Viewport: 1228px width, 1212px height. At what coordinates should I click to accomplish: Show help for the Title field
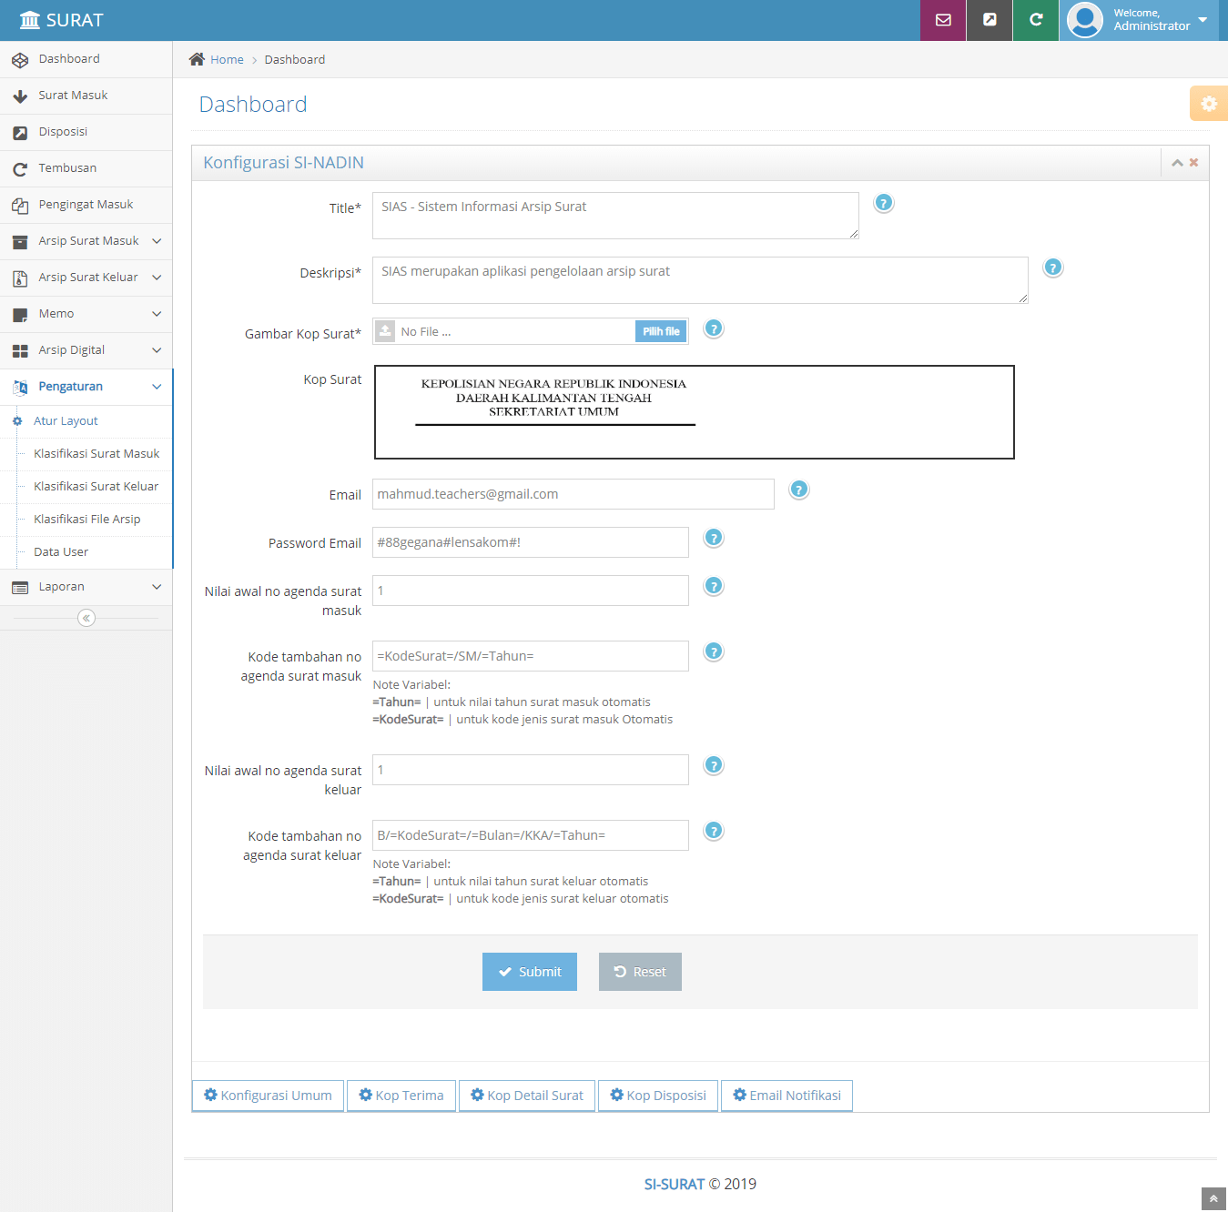(x=883, y=203)
